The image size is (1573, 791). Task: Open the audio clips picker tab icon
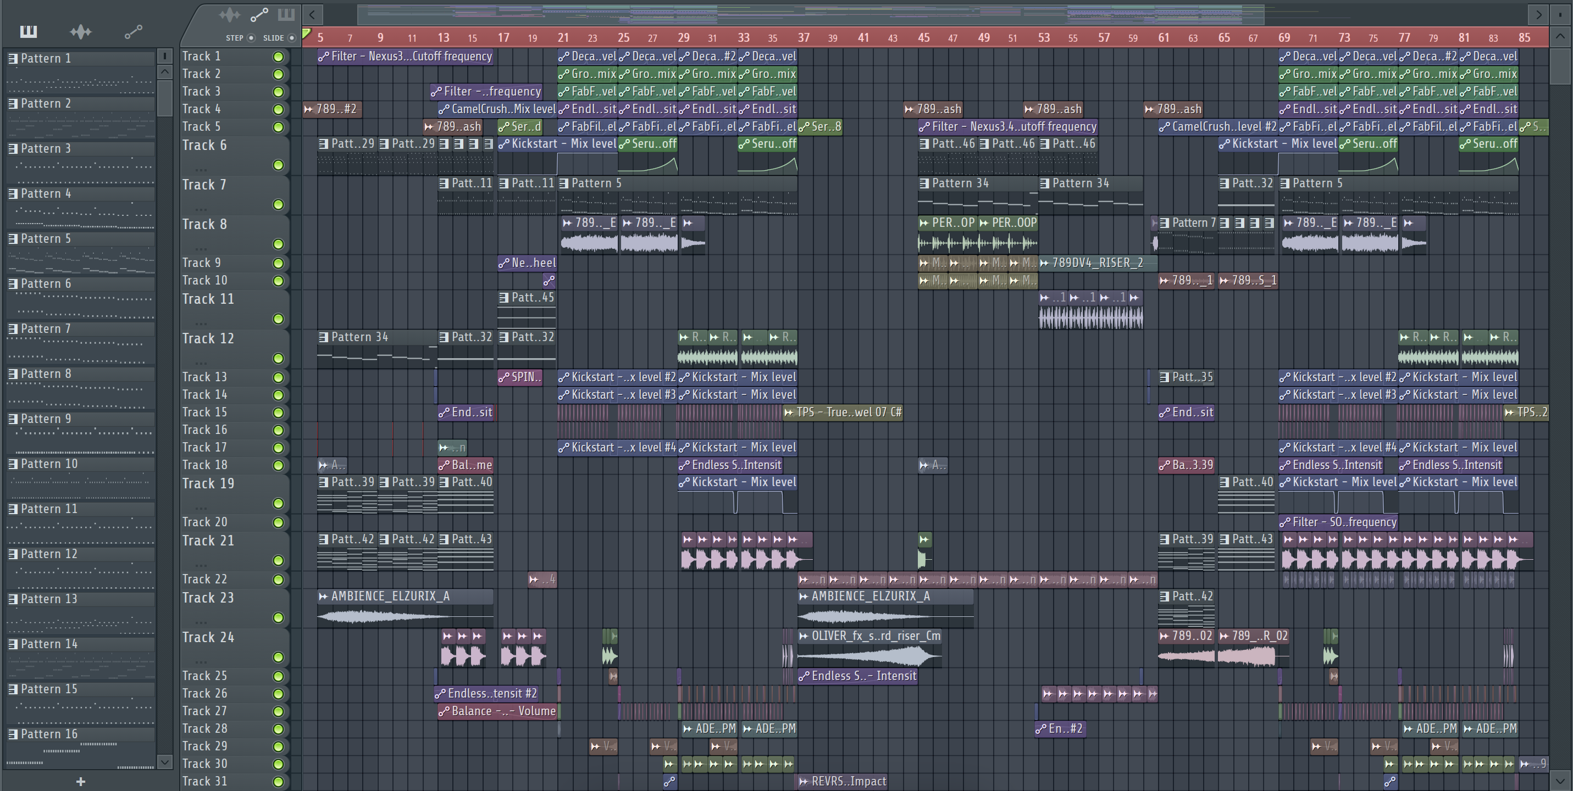coord(81,31)
